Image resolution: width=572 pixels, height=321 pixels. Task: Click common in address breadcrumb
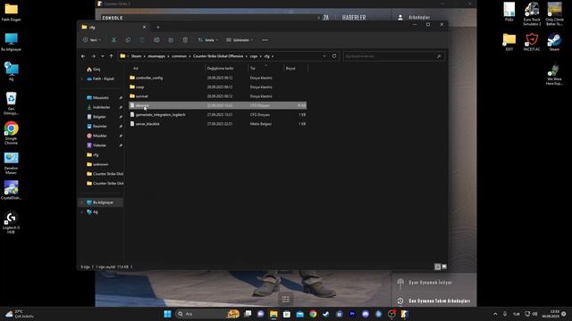coord(179,56)
